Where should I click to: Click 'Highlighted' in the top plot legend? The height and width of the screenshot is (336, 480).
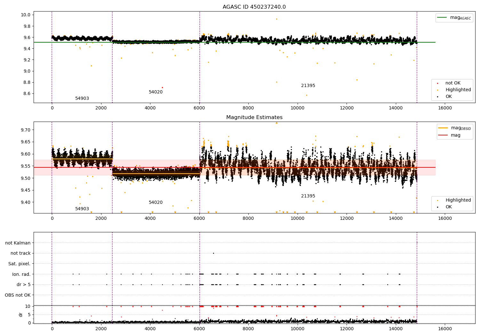point(458,90)
